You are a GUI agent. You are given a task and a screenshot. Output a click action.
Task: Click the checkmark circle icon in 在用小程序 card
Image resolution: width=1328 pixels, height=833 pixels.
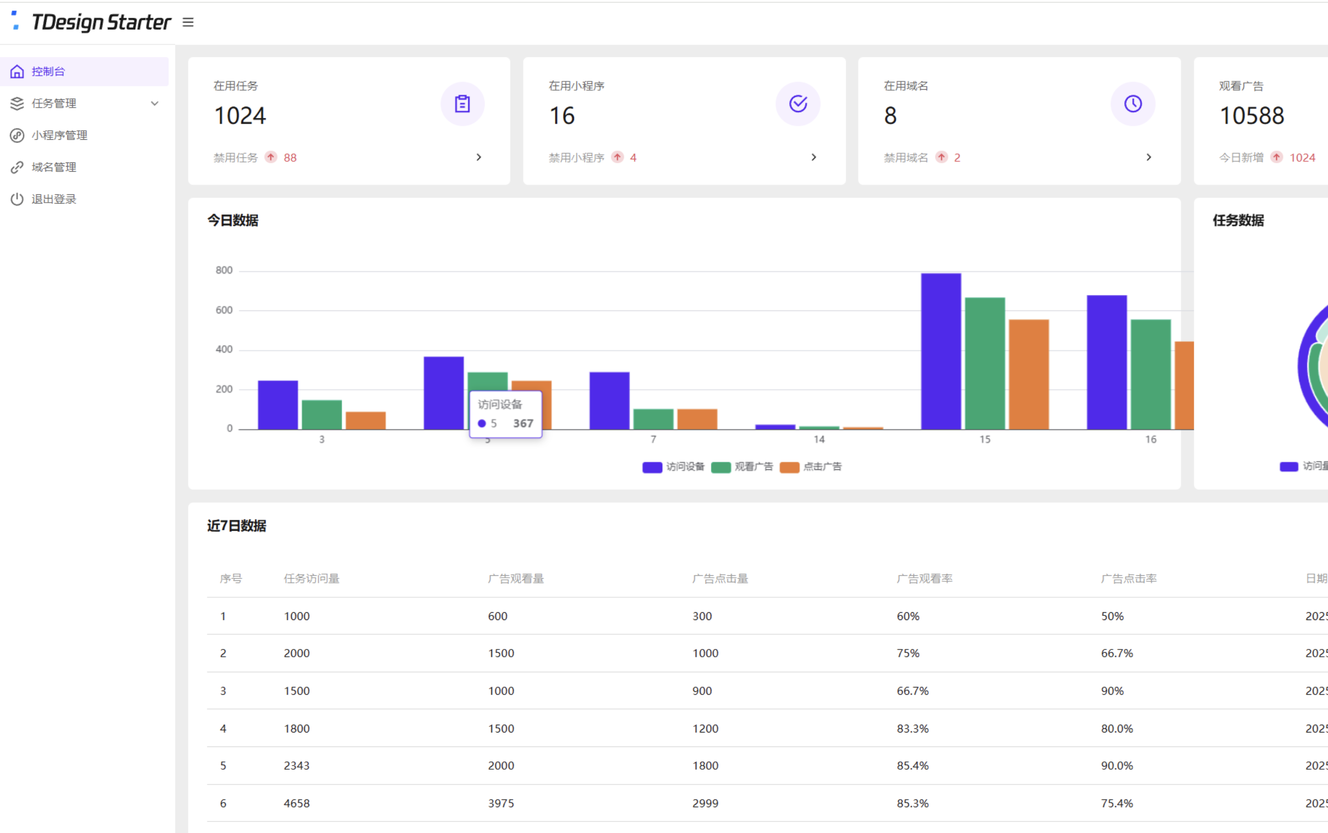coord(797,104)
